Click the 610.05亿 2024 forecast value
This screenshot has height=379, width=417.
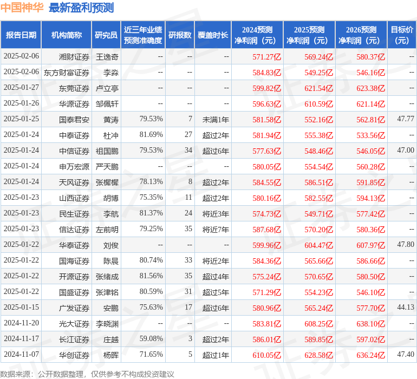point(267,355)
